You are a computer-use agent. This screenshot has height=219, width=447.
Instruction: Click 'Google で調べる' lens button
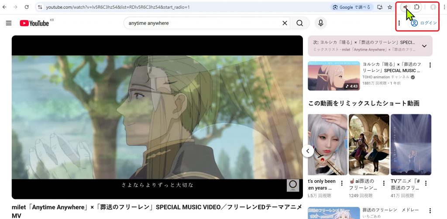352,7
